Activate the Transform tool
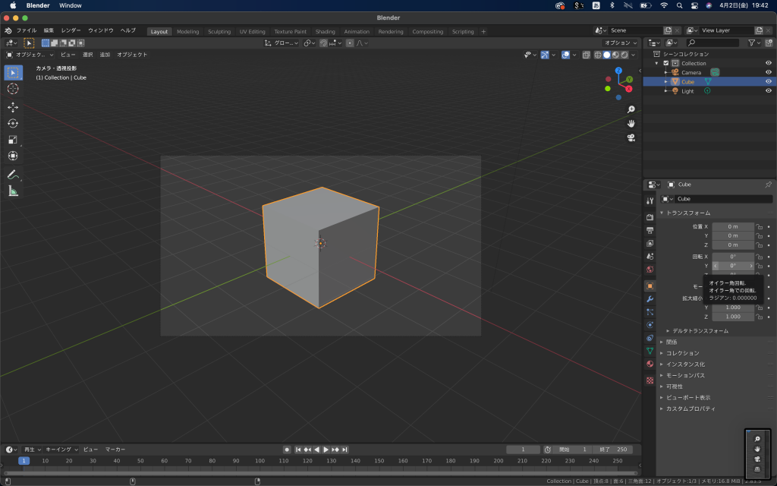Image resolution: width=777 pixels, height=486 pixels. [13, 156]
